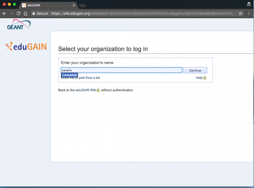Select CANARIE from autocomplete suggestions

pos(69,75)
